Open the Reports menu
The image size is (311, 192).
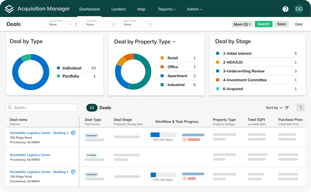point(167,9)
